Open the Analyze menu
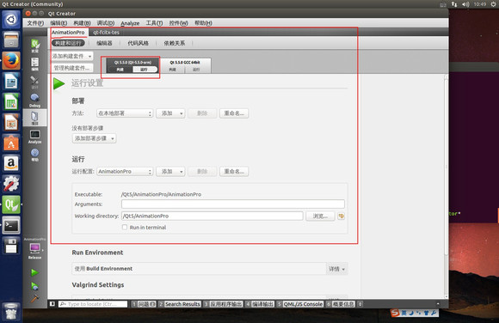This screenshot has width=499, height=323. [x=130, y=23]
